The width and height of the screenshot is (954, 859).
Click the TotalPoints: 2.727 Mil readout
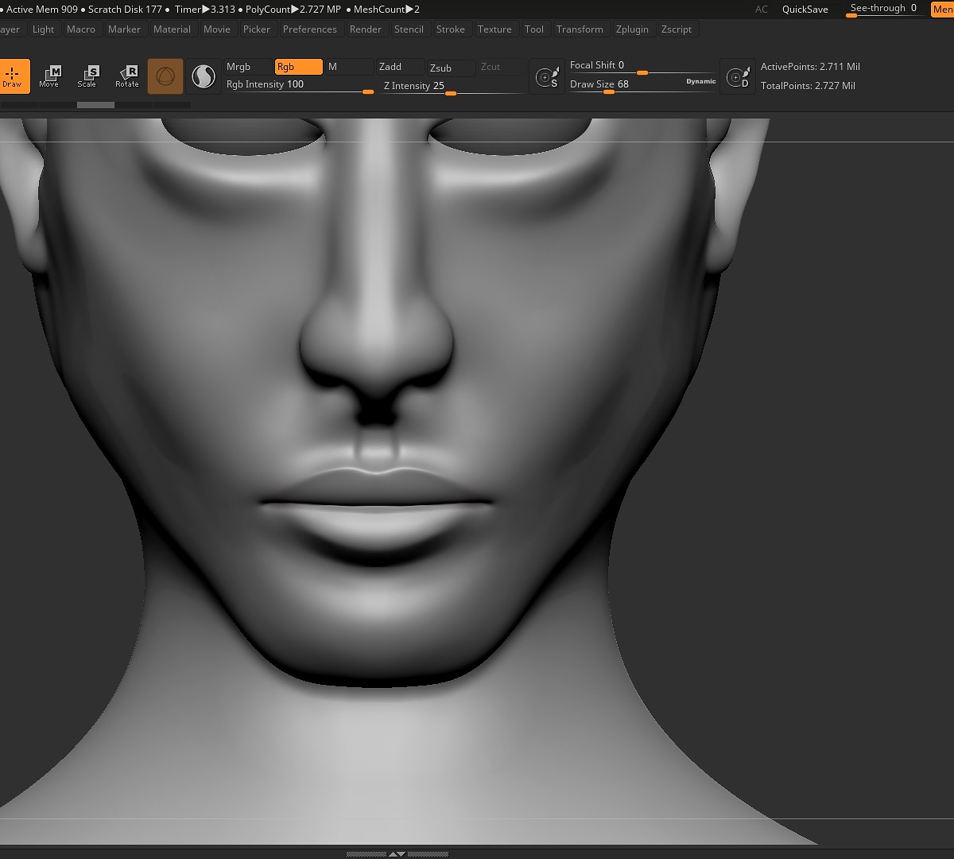pyautogui.click(x=808, y=86)
